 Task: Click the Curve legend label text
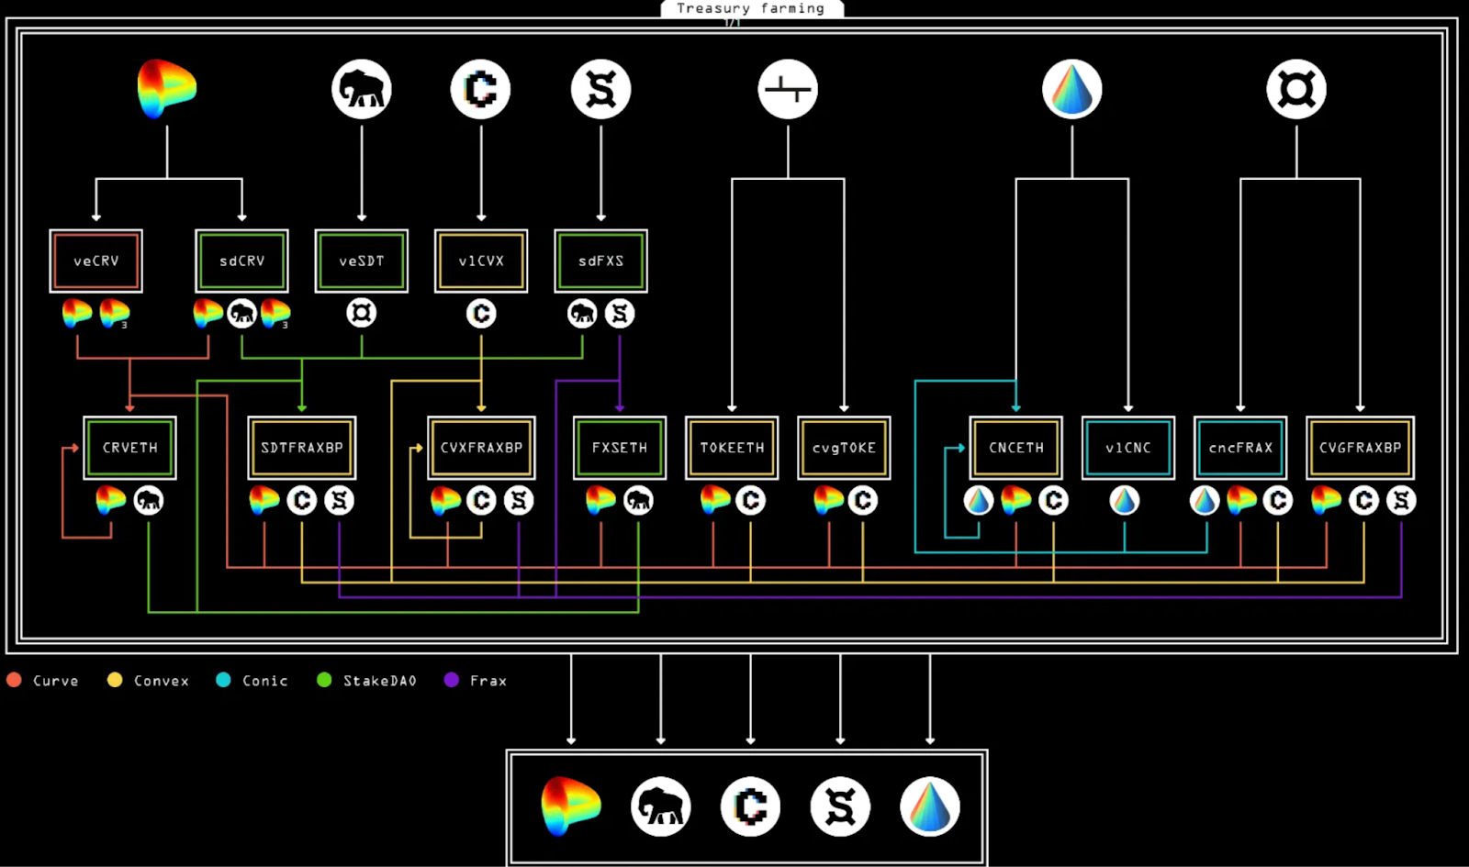pyautogui.click(x=56, y=681)
